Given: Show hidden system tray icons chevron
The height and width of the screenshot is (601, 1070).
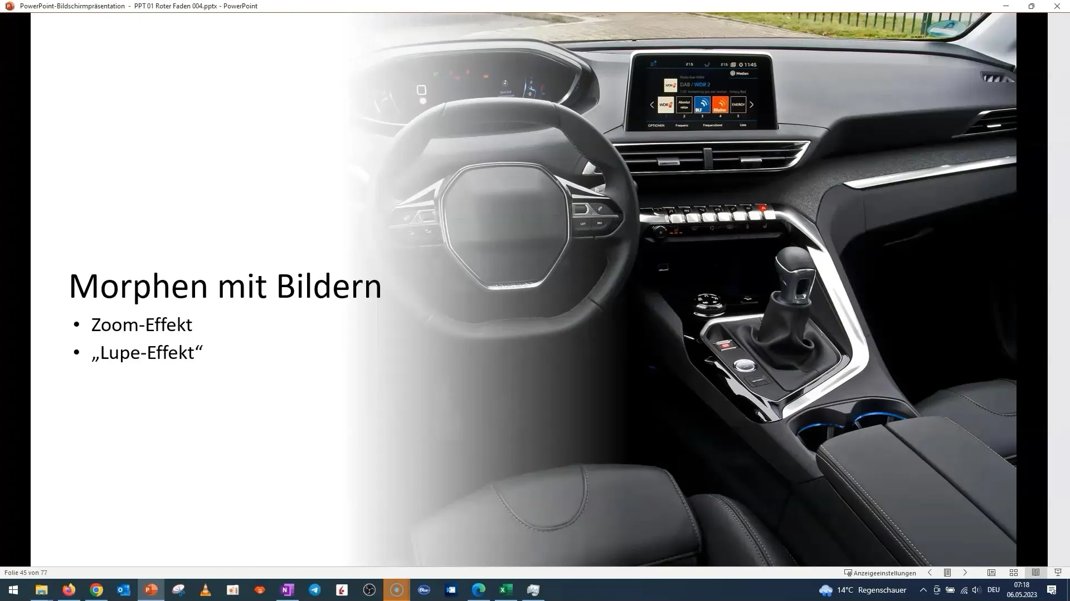Looking at the screenshot, I should (923, 590).
